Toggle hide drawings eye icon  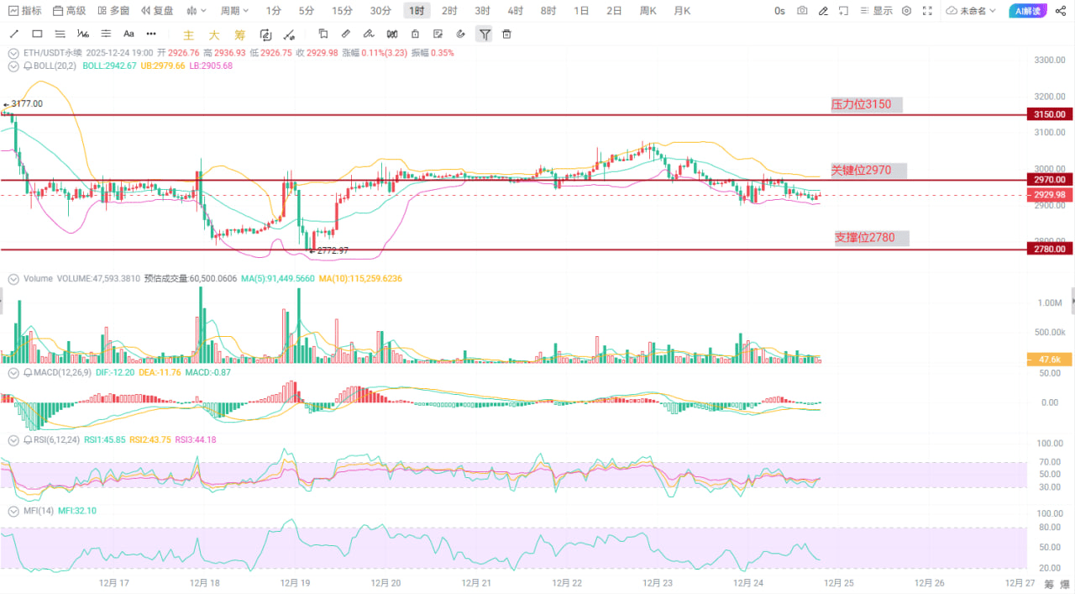(x=461, y=34)
